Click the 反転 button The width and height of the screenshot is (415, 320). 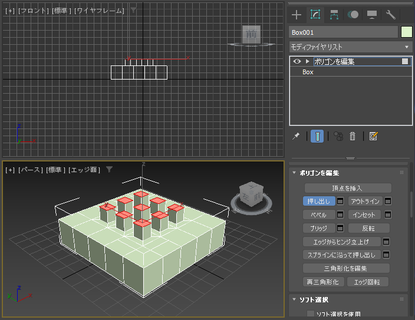coord(368,228)
